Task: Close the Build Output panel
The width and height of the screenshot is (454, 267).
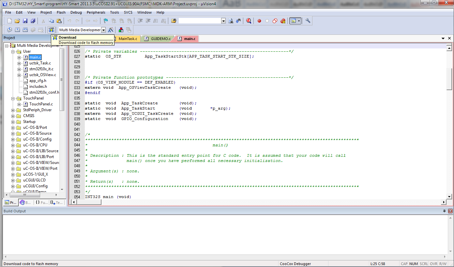Action: pyautogui.click(x=450, y=211)
